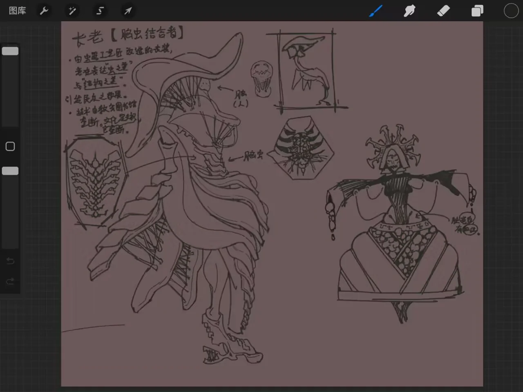Activate the Selection tool
This screenshot has height=392, width=523.
pyautogui.click(x=100, y=11)
